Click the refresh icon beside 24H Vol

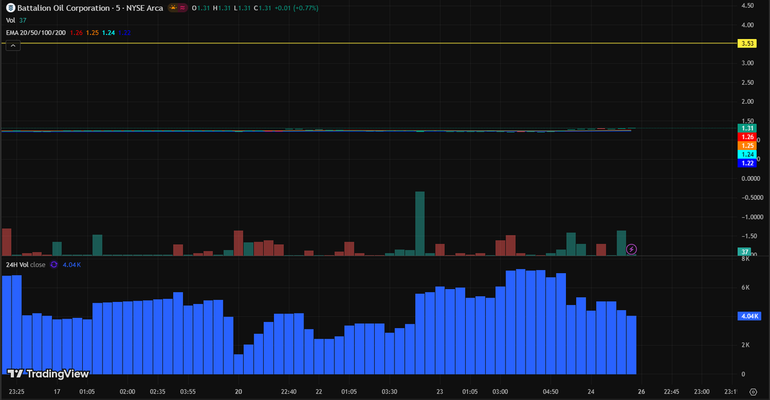tap(54, 264)
